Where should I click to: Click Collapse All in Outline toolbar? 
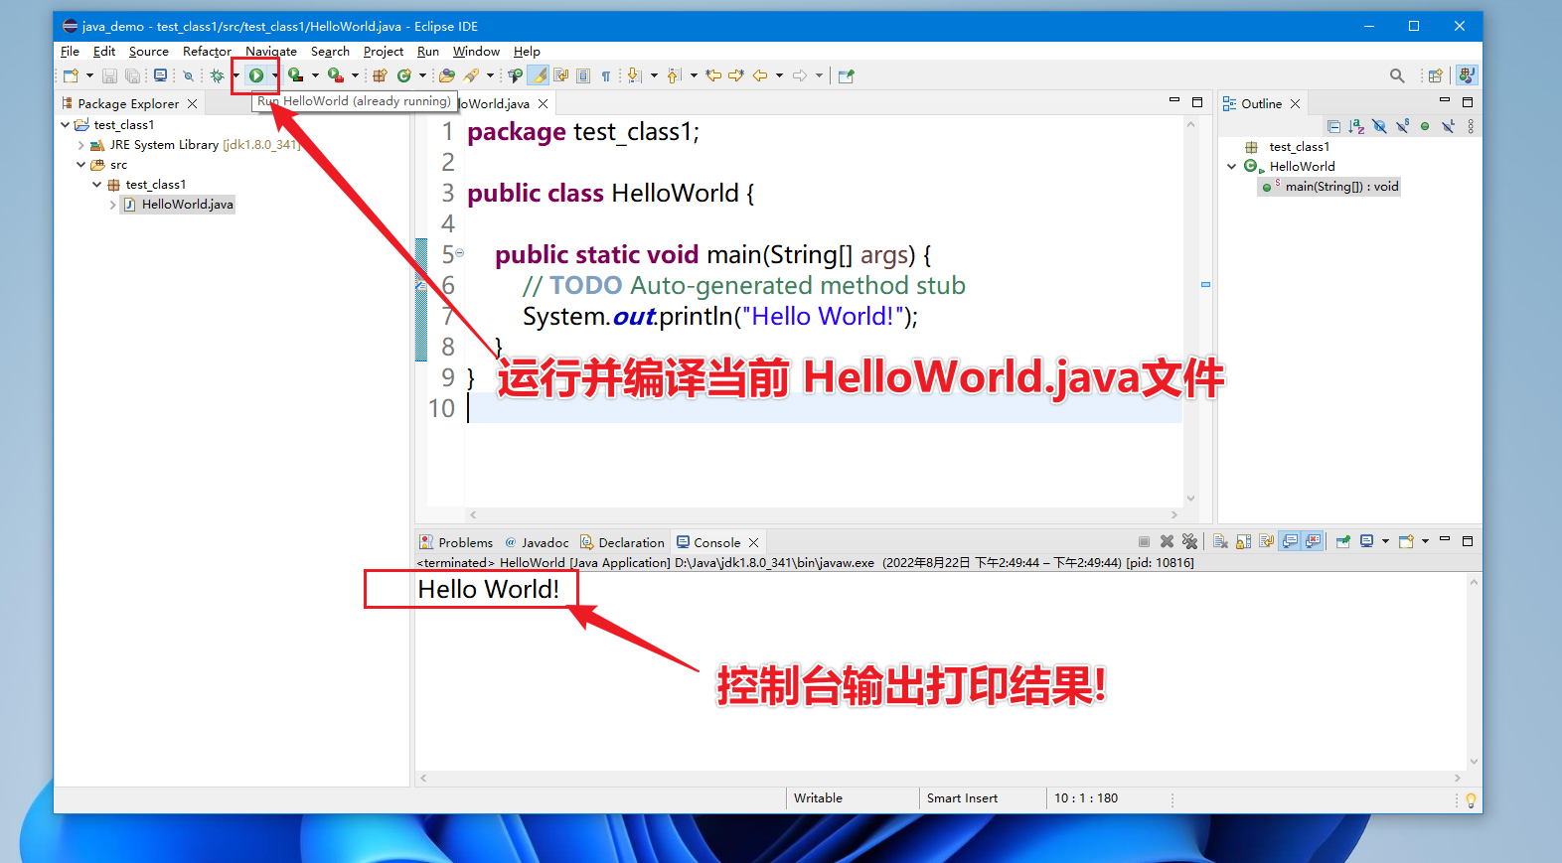[1333, 126]
